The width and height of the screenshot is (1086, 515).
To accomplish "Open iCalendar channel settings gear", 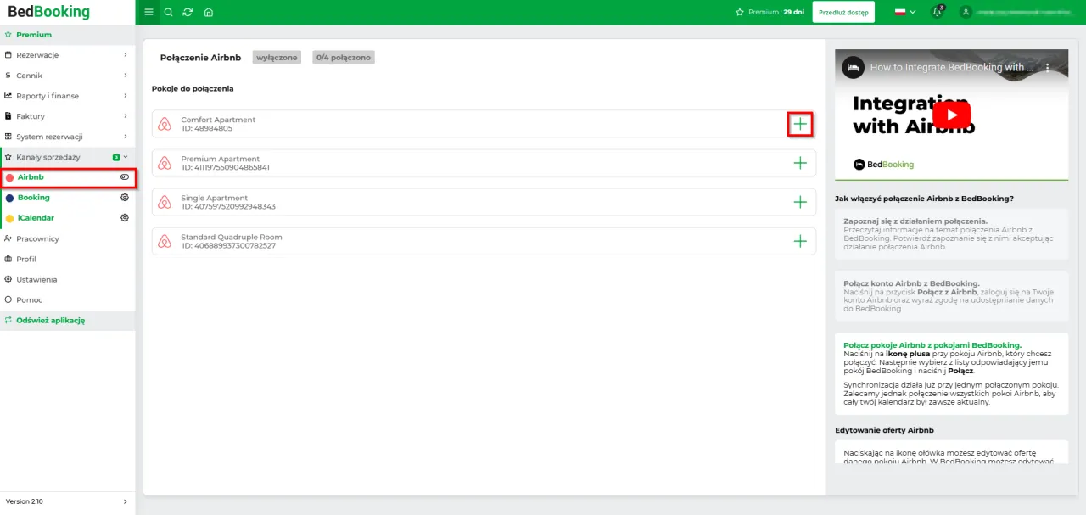I will pos(124,217).
